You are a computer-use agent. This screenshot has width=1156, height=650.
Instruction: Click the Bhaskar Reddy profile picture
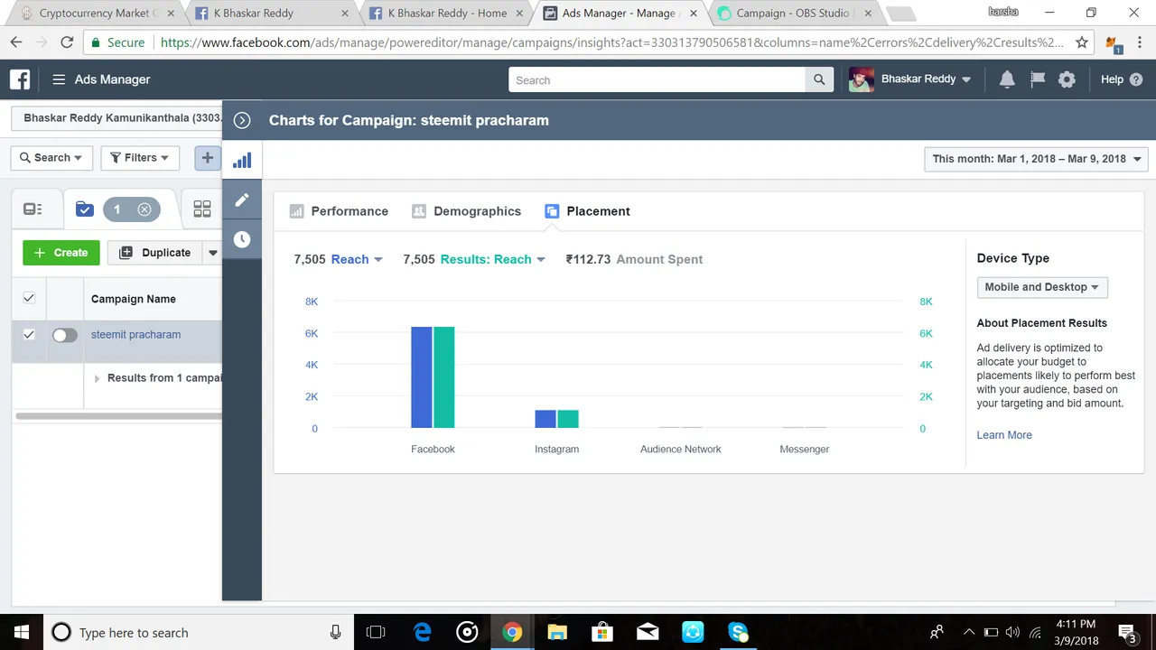(x=861, y=79)
